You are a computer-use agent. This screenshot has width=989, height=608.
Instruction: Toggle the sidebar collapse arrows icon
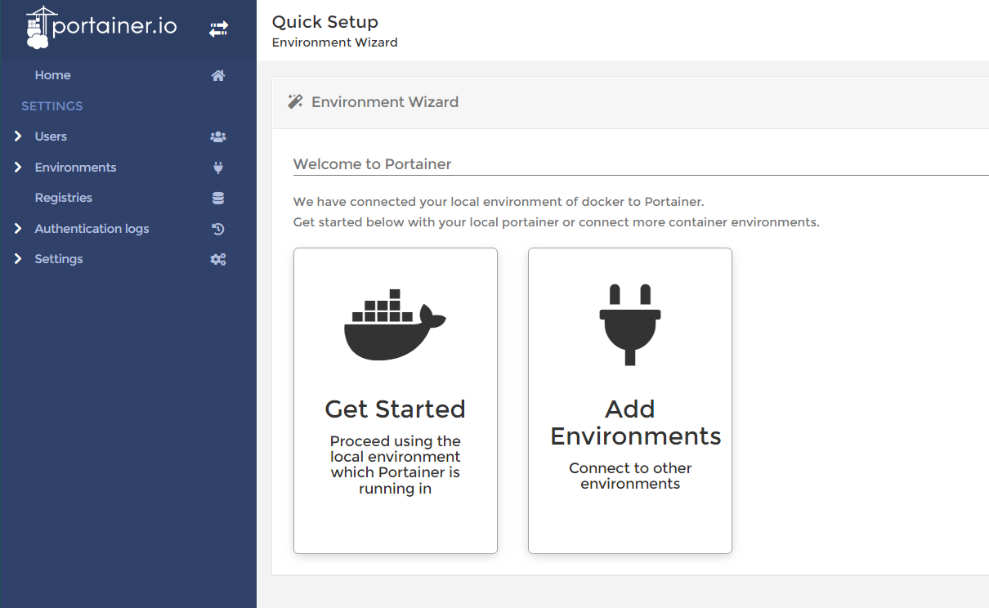218,29
